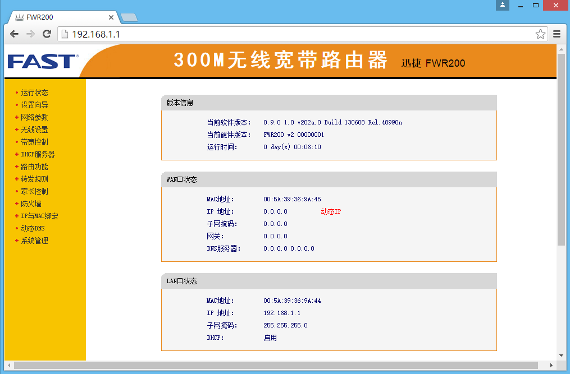The image size is (570, 374).
Task: Open 运行状态 in the sidebar
Action: click(x=34, y=93)
